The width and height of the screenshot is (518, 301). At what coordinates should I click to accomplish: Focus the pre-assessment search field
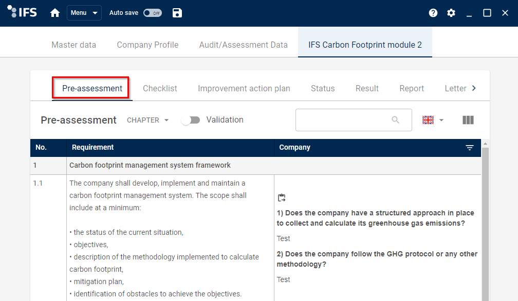[x=354, y=120]
